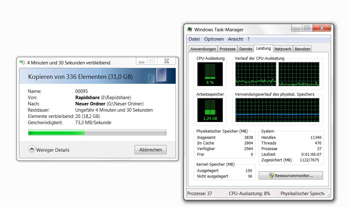Click the Nicht ausgelagert value 36
Image resolution: width=348 pixels, height=207 pixels.
pos(250,176)
